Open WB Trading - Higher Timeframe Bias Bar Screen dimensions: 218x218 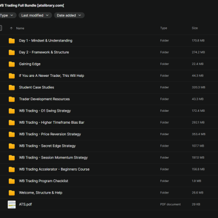point(52,123)
